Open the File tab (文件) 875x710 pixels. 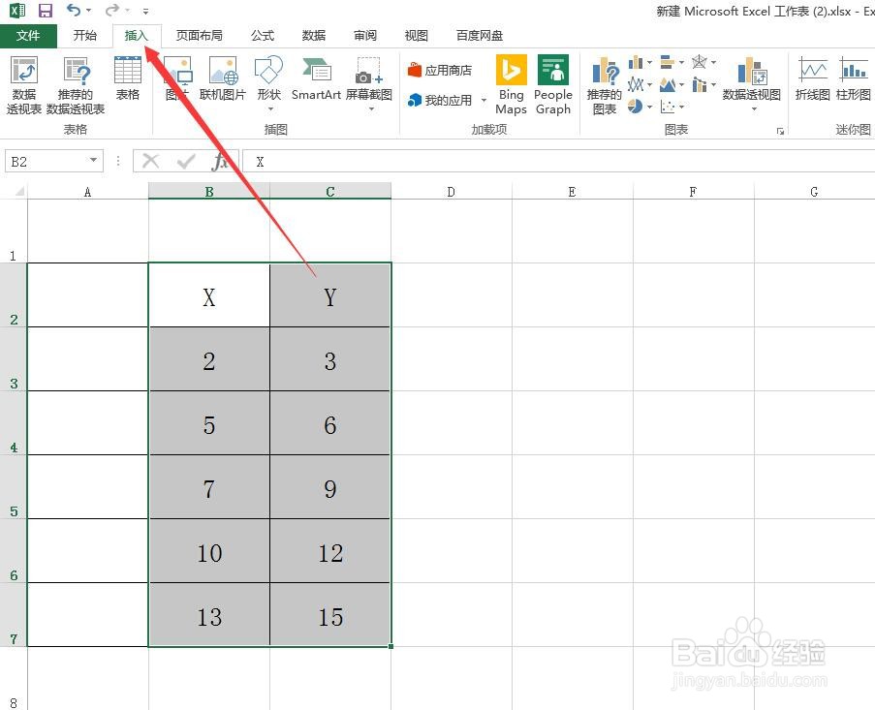coord(28,36)
